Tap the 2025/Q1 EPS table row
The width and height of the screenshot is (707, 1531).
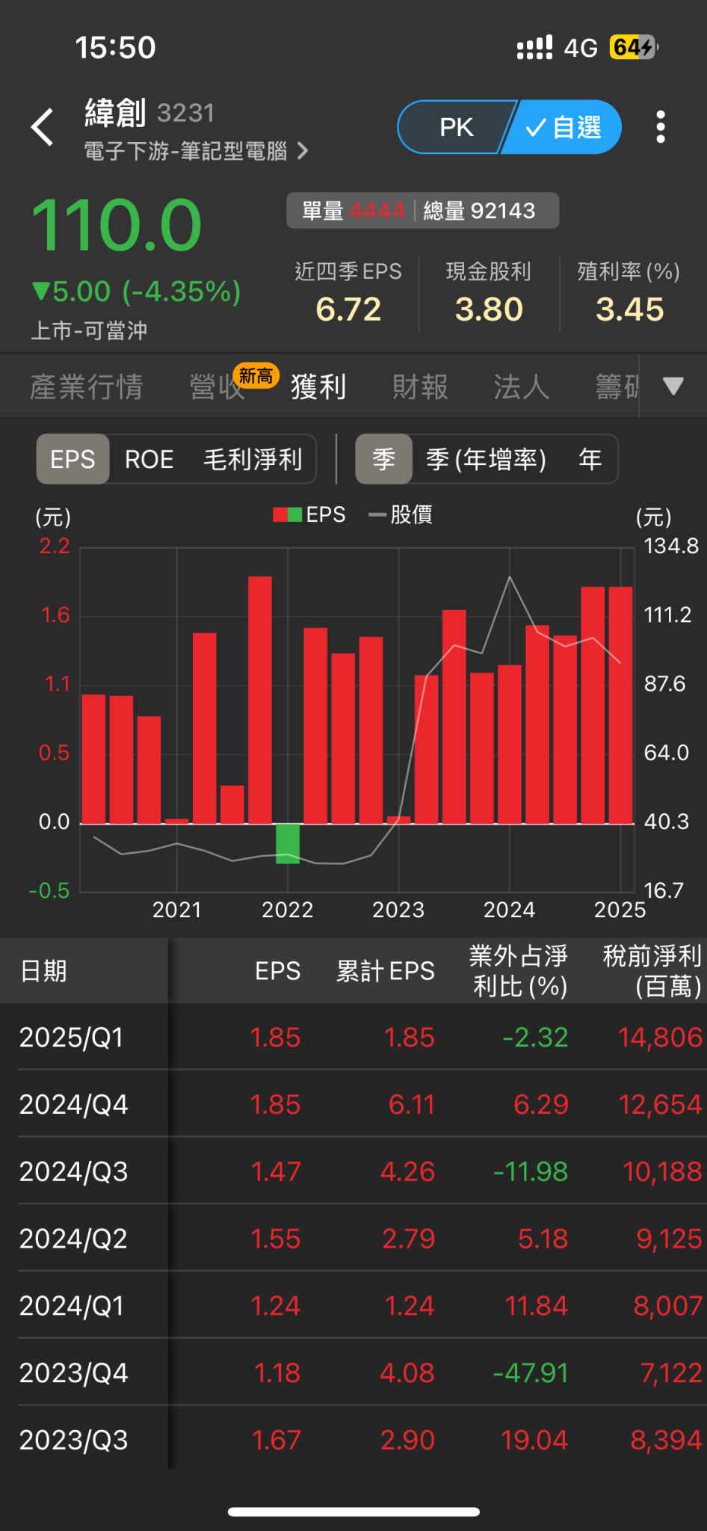click(x=353, y=1037)
